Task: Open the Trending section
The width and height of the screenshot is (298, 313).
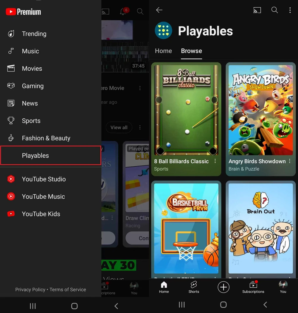Action: pos(34,34)
